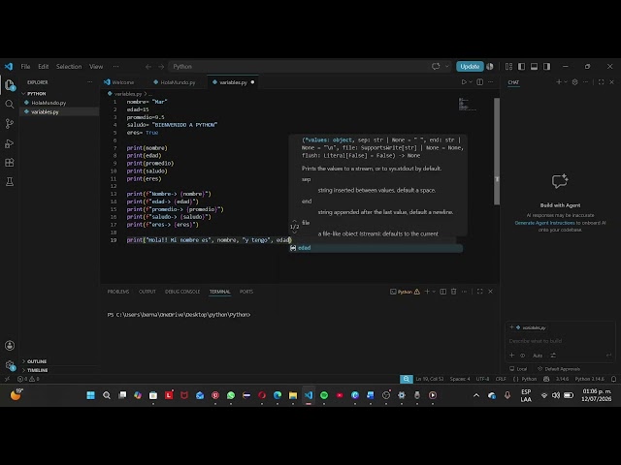621x465 pixels.
Task: Kill terminal with trash icon
Action: 453,292
